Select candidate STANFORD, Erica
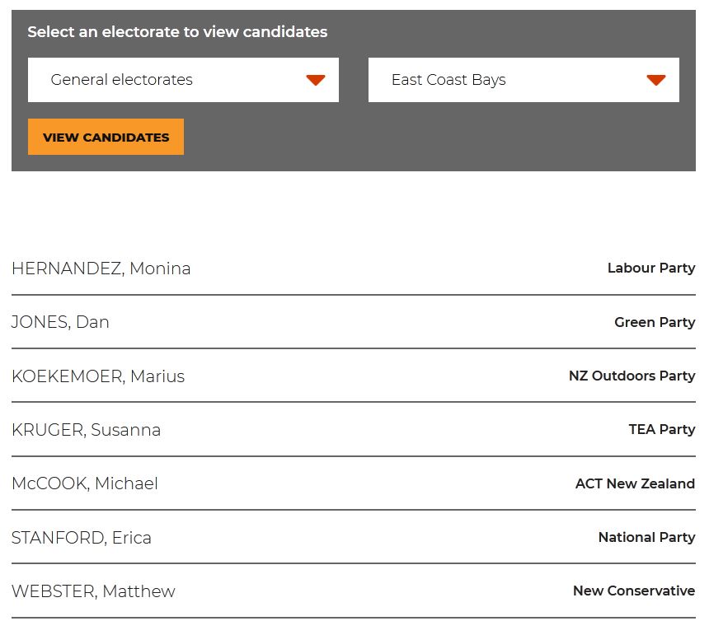Screen dimensions: 709x635 [x=82, y=538]
